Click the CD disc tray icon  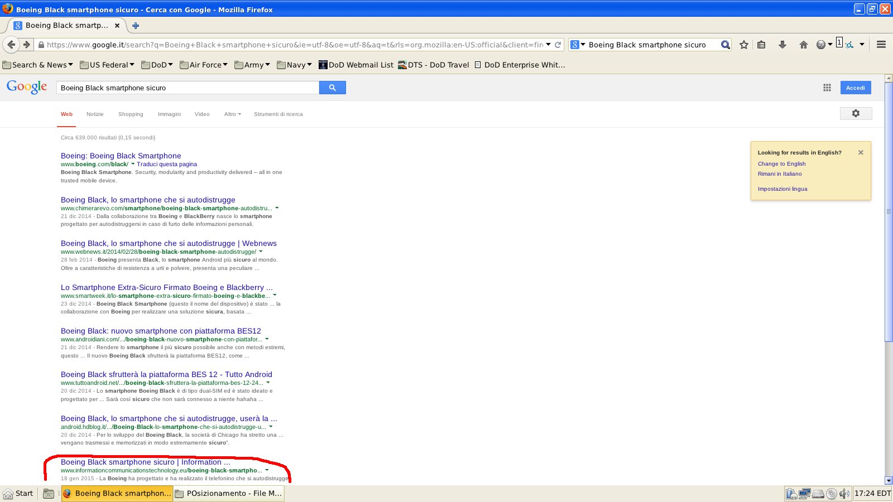(x=832, y=494)
